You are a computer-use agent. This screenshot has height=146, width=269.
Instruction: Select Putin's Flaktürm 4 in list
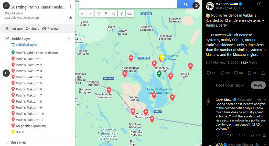point(27,77)
